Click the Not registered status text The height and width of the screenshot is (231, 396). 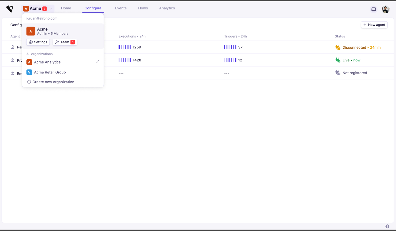click(x=355, y=73)
